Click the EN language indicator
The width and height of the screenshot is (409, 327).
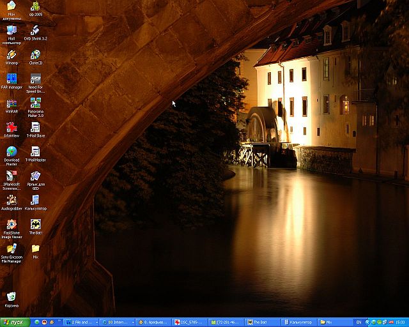coord(359,323)
